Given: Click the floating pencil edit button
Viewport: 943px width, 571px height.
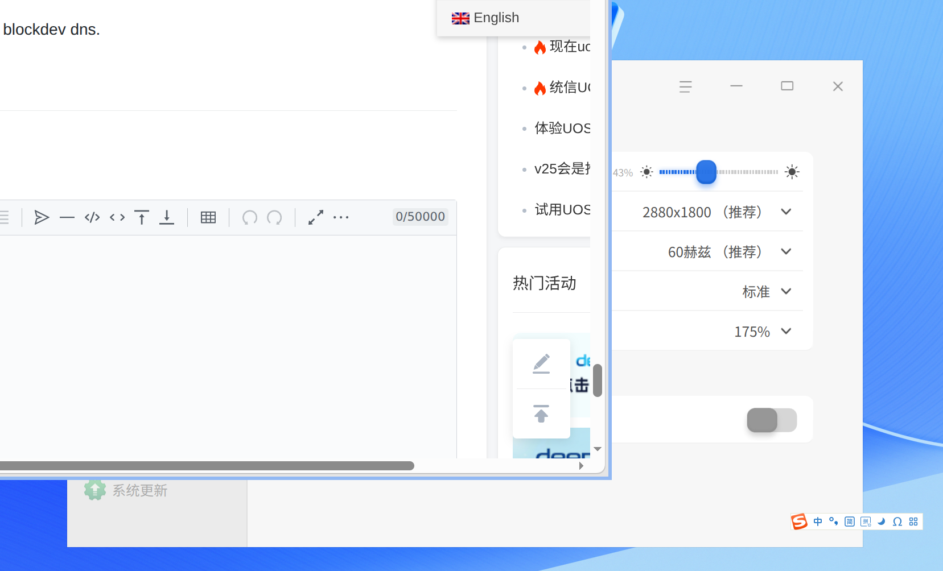Looking at the screenshot, I should click(541, 364).
